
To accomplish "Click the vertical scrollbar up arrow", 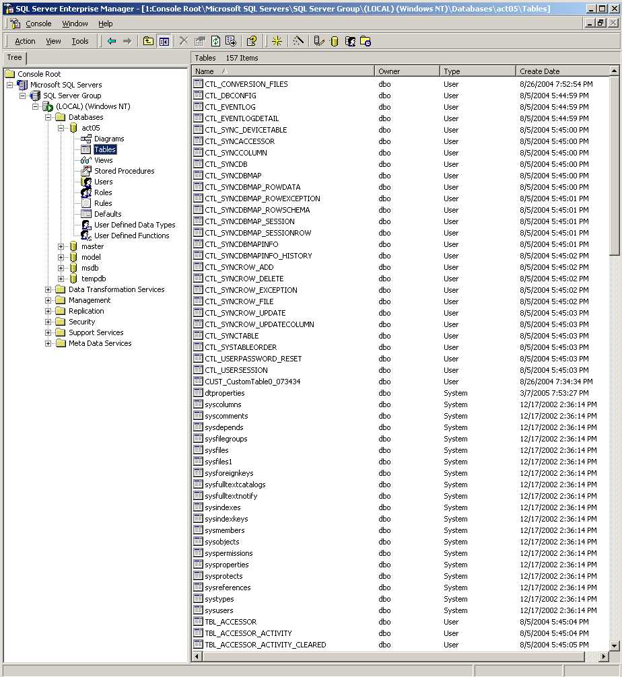I will pyautogui.click(x=614, y=71).
